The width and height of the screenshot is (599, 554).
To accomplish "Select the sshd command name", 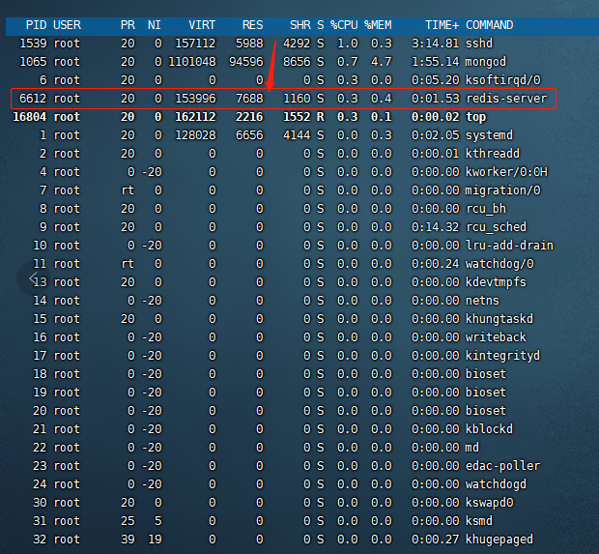I will point(479,44).
